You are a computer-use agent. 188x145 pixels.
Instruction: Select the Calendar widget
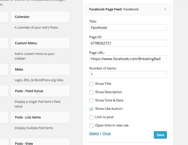(40, 17)
